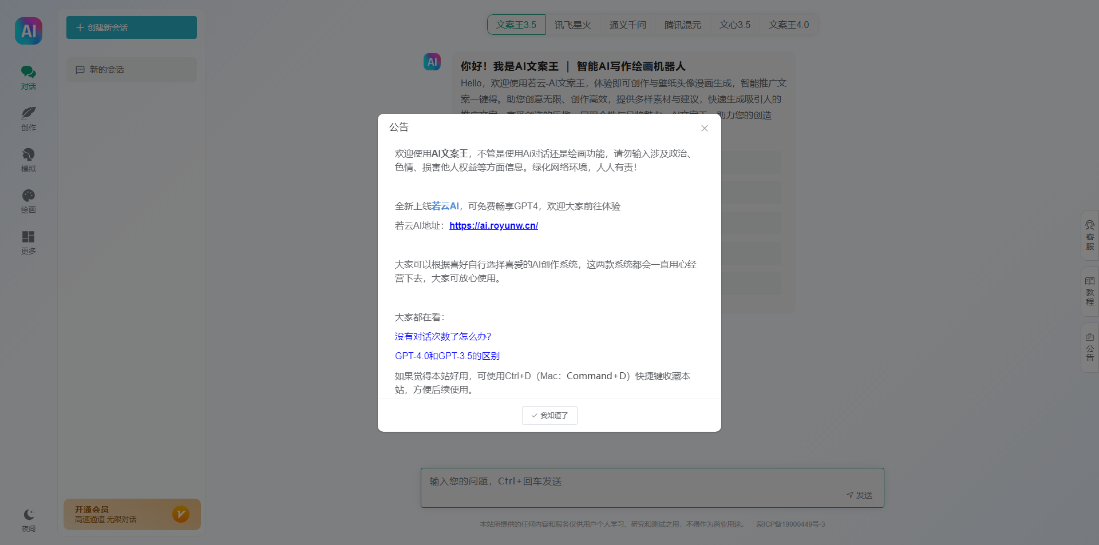Open GPT-4.0和GPT-3.5的区别 link

click(447, 356)
